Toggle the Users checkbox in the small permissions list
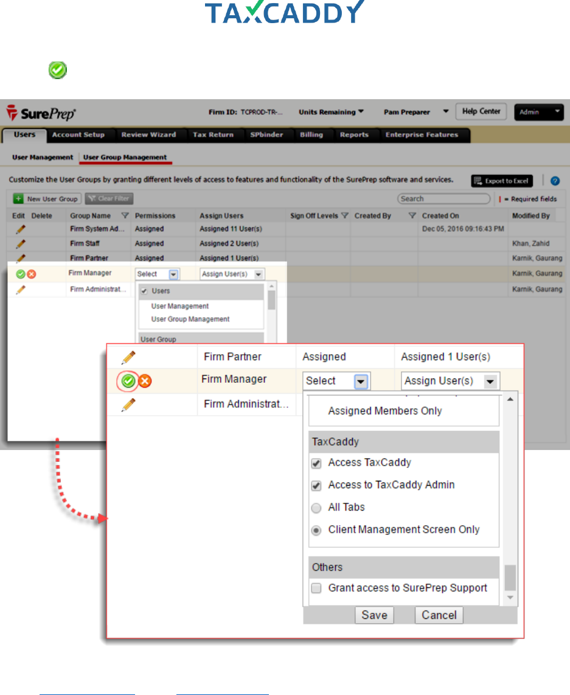The image size is (570, 695). coord(144,292)
